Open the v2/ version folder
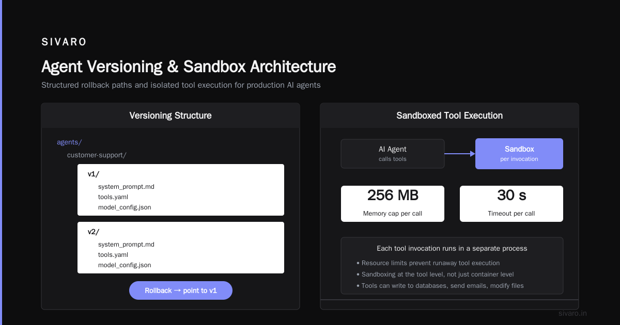Screen dimensions: 620x325 tap(94, 232)
